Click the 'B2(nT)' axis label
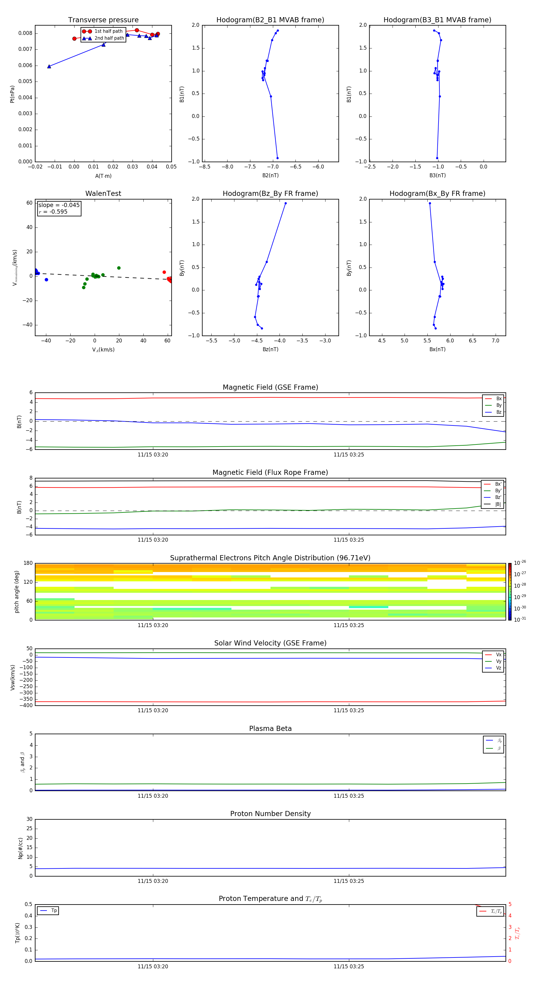 [270, 175]
